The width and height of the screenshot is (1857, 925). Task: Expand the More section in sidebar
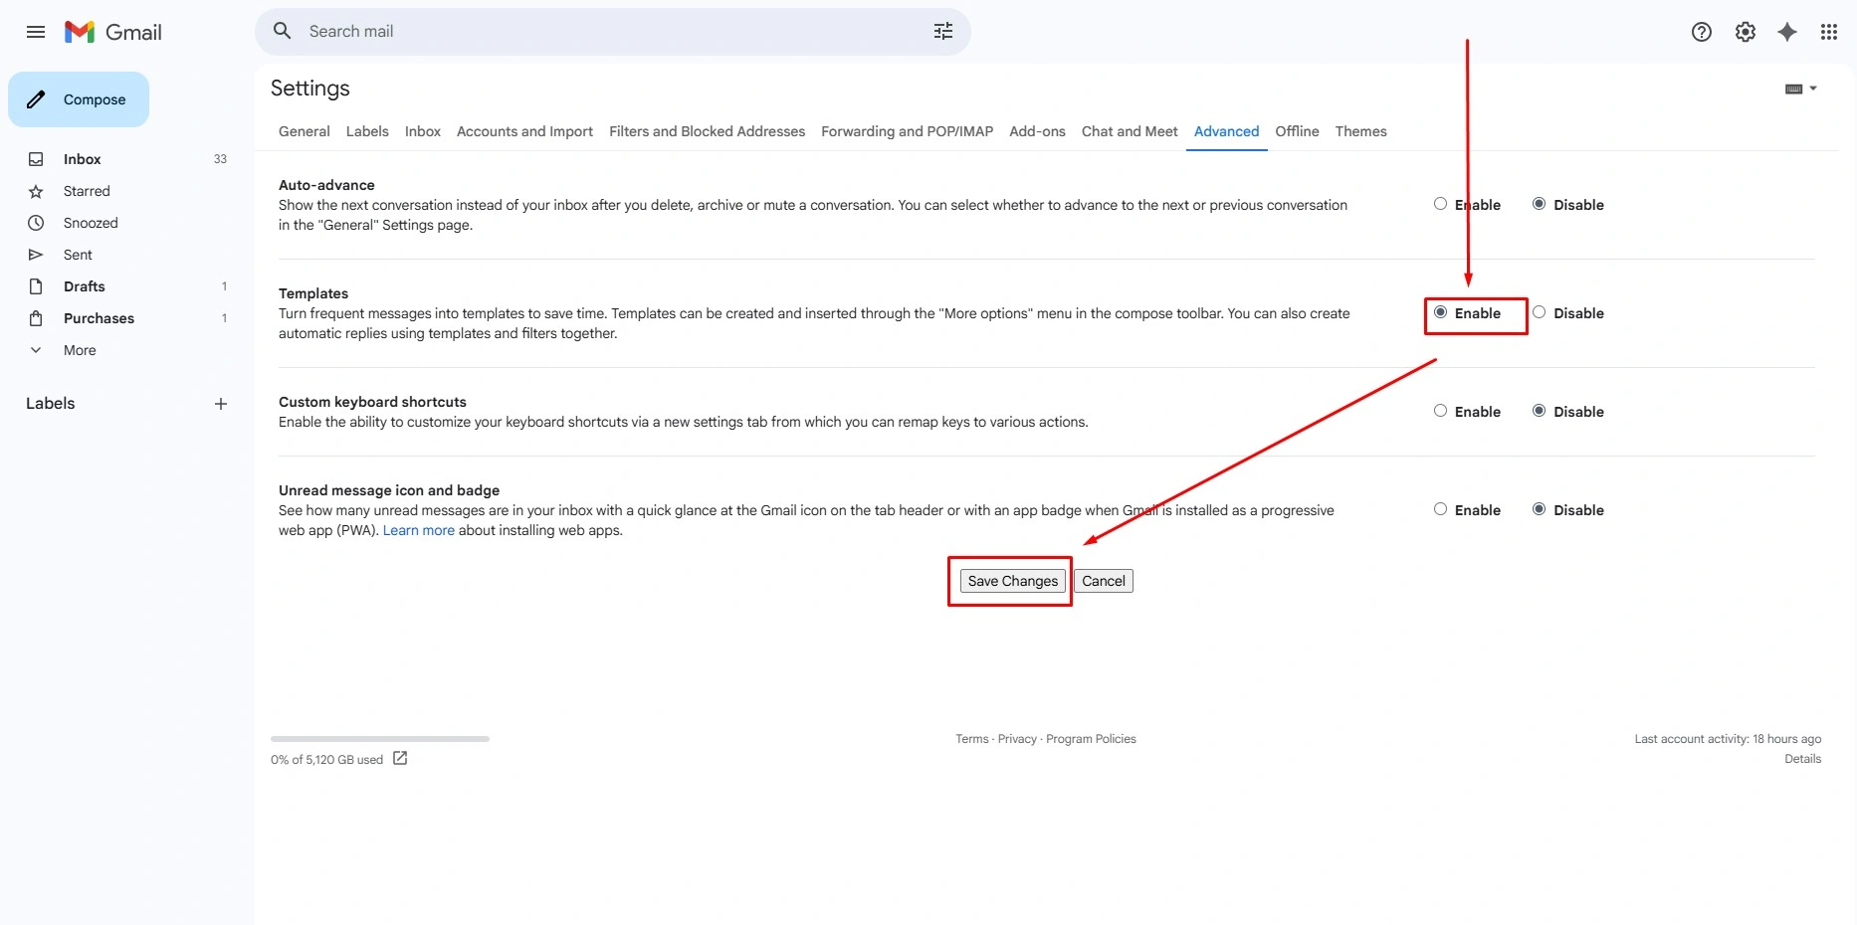tap(80, 350)
